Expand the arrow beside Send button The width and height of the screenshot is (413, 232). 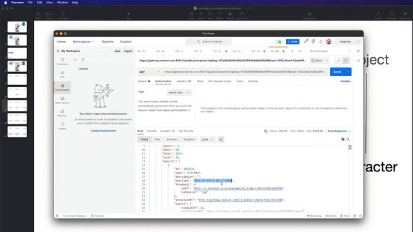(348, 72)
